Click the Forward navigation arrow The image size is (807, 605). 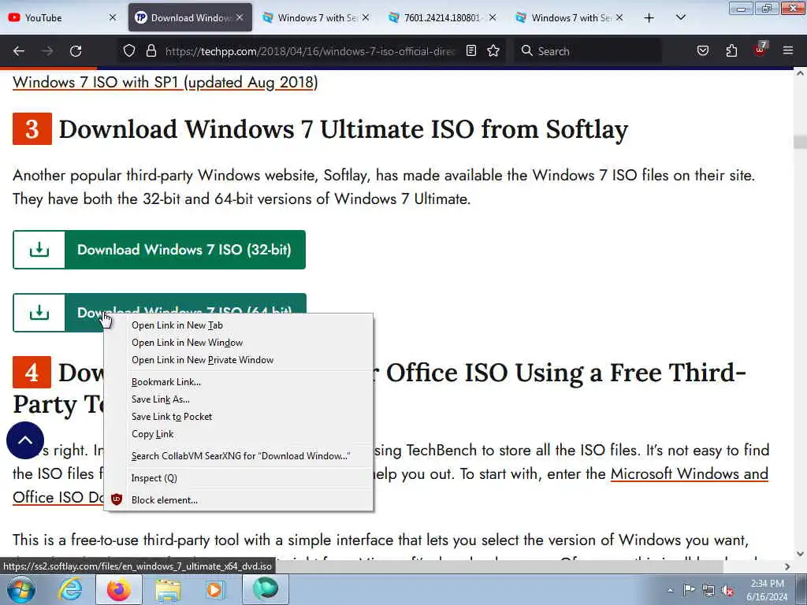pos(47,51)
